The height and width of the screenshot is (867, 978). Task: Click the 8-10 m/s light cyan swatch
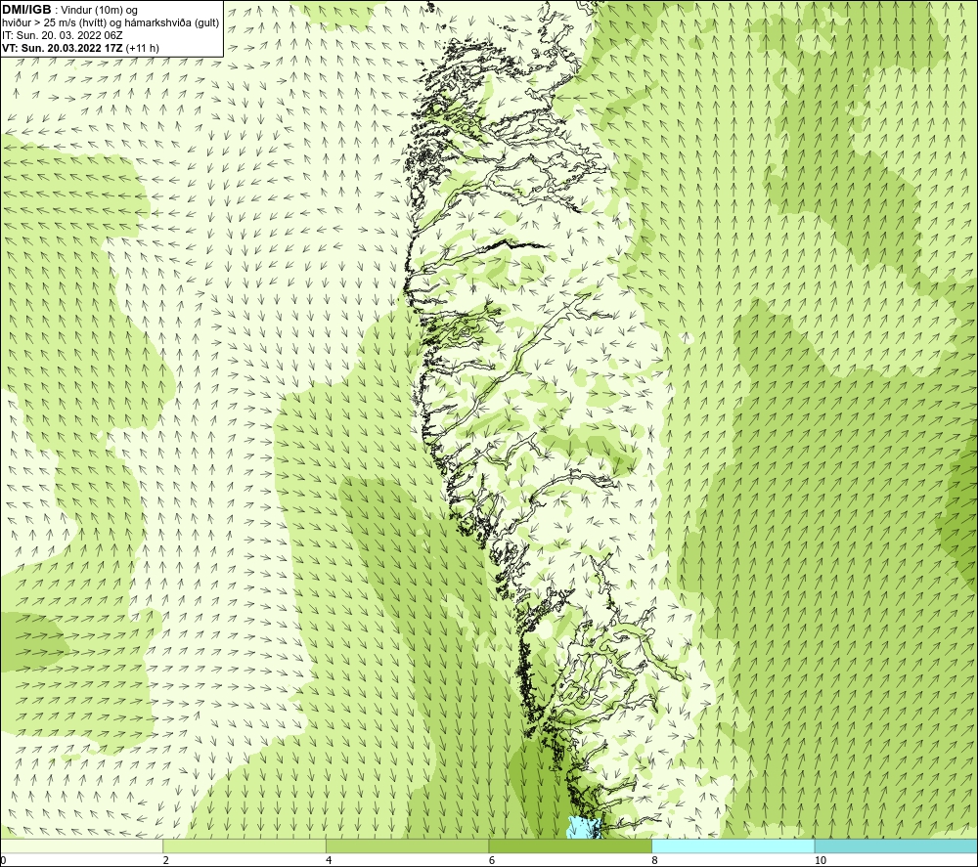click(733, 845)
